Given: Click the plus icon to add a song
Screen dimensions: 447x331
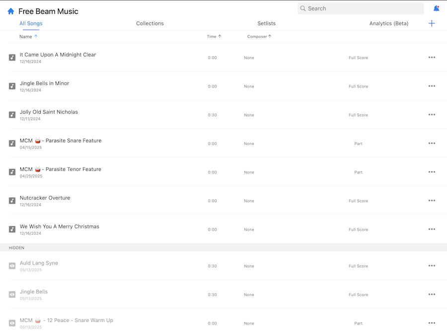Looking at the screenshot, I should tap(432, 23).
